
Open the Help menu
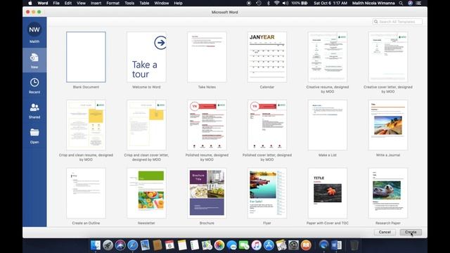pos(178,3)
